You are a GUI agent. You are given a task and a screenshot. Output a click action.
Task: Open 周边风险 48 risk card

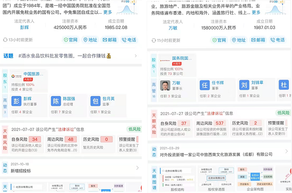pyautogui.click(x=62, y=144)
